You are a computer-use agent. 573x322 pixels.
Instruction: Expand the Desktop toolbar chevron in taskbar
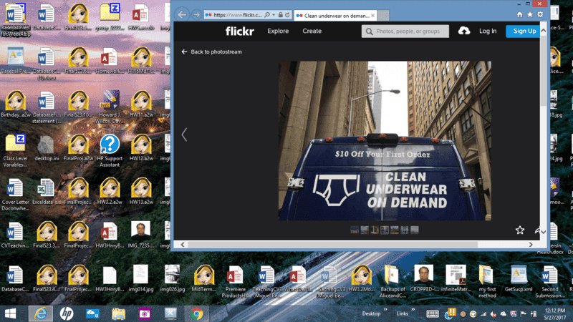tap(385, 310)
